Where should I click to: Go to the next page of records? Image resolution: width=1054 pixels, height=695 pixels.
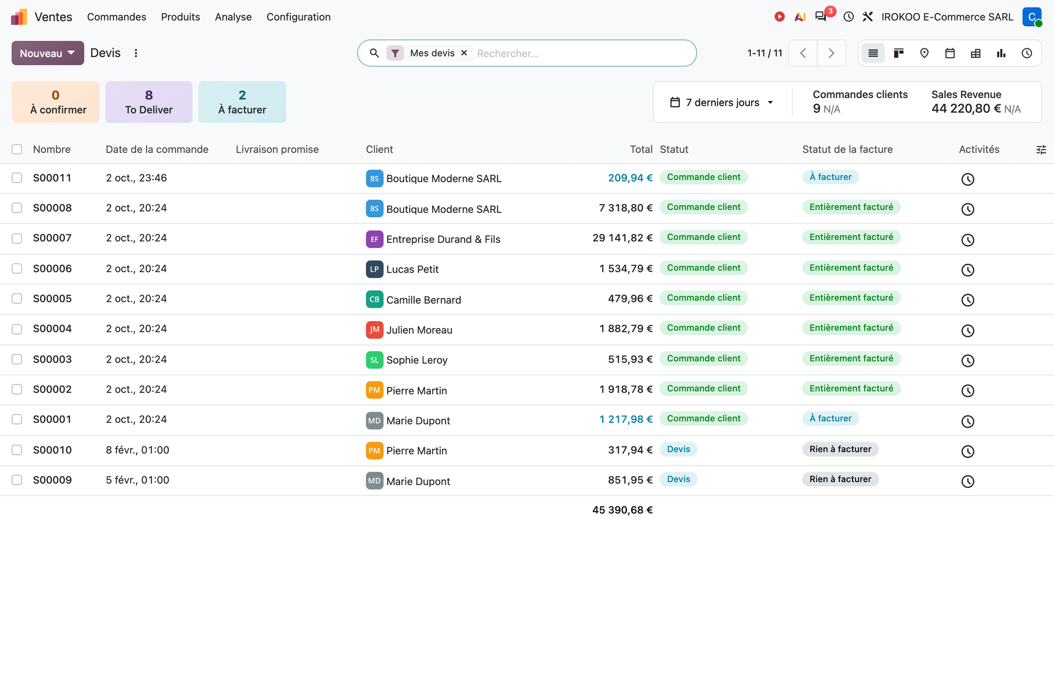click(x=831, y=53)
